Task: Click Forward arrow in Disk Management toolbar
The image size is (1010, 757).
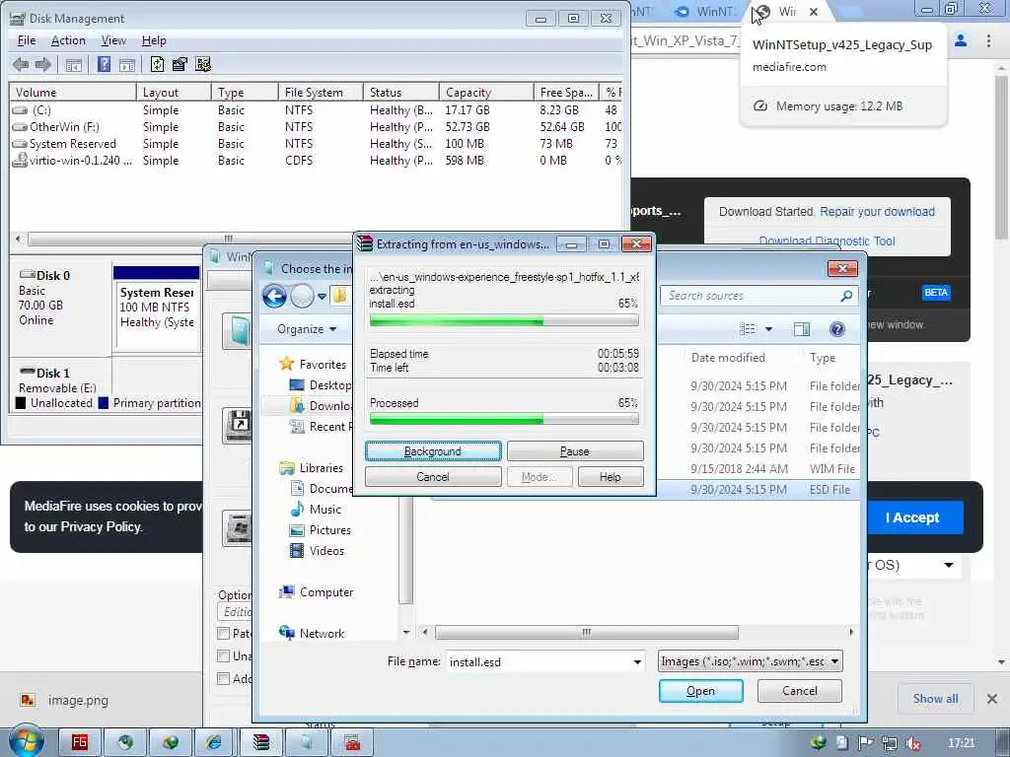Action: [43, 64]
